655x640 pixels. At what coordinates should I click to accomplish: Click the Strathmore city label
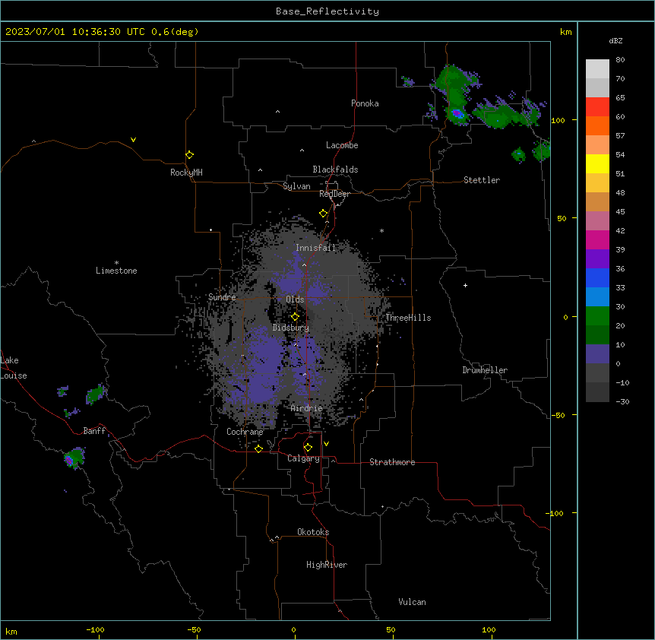pos(392,462)
